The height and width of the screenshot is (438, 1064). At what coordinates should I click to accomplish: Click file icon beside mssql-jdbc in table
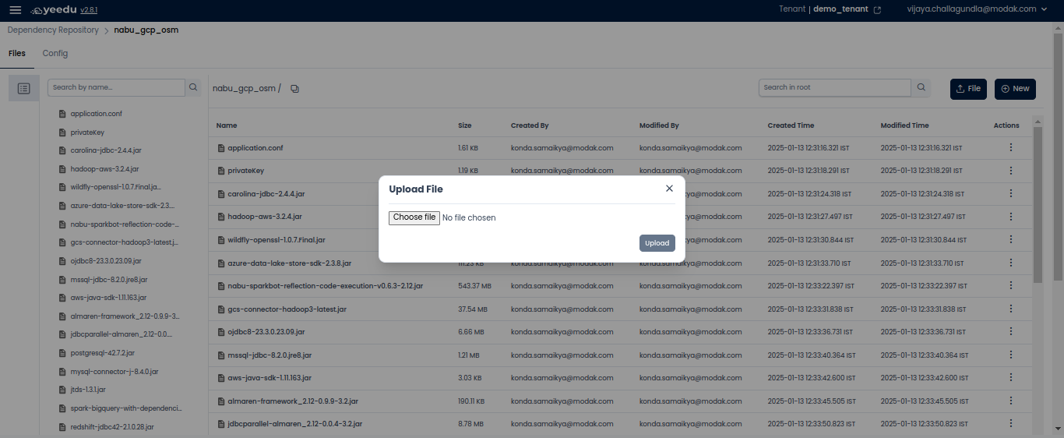220,355
